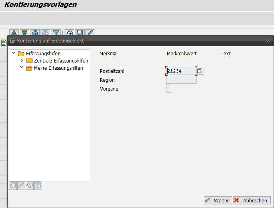
Task: Click the glasses display icon
Action: point(30,186)
